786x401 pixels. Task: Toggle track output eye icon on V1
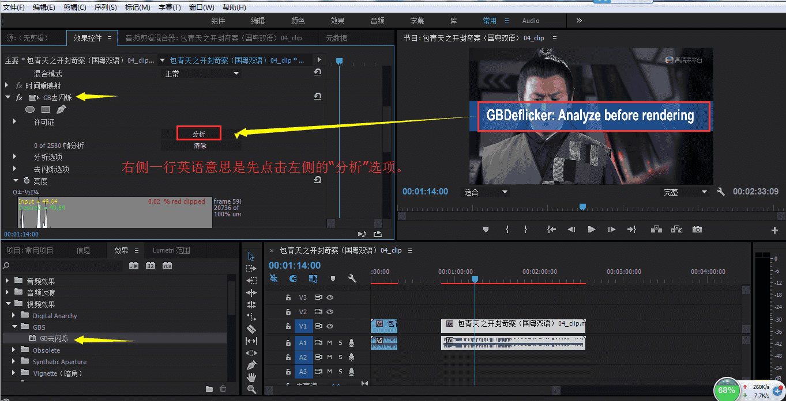coord(330,326)
